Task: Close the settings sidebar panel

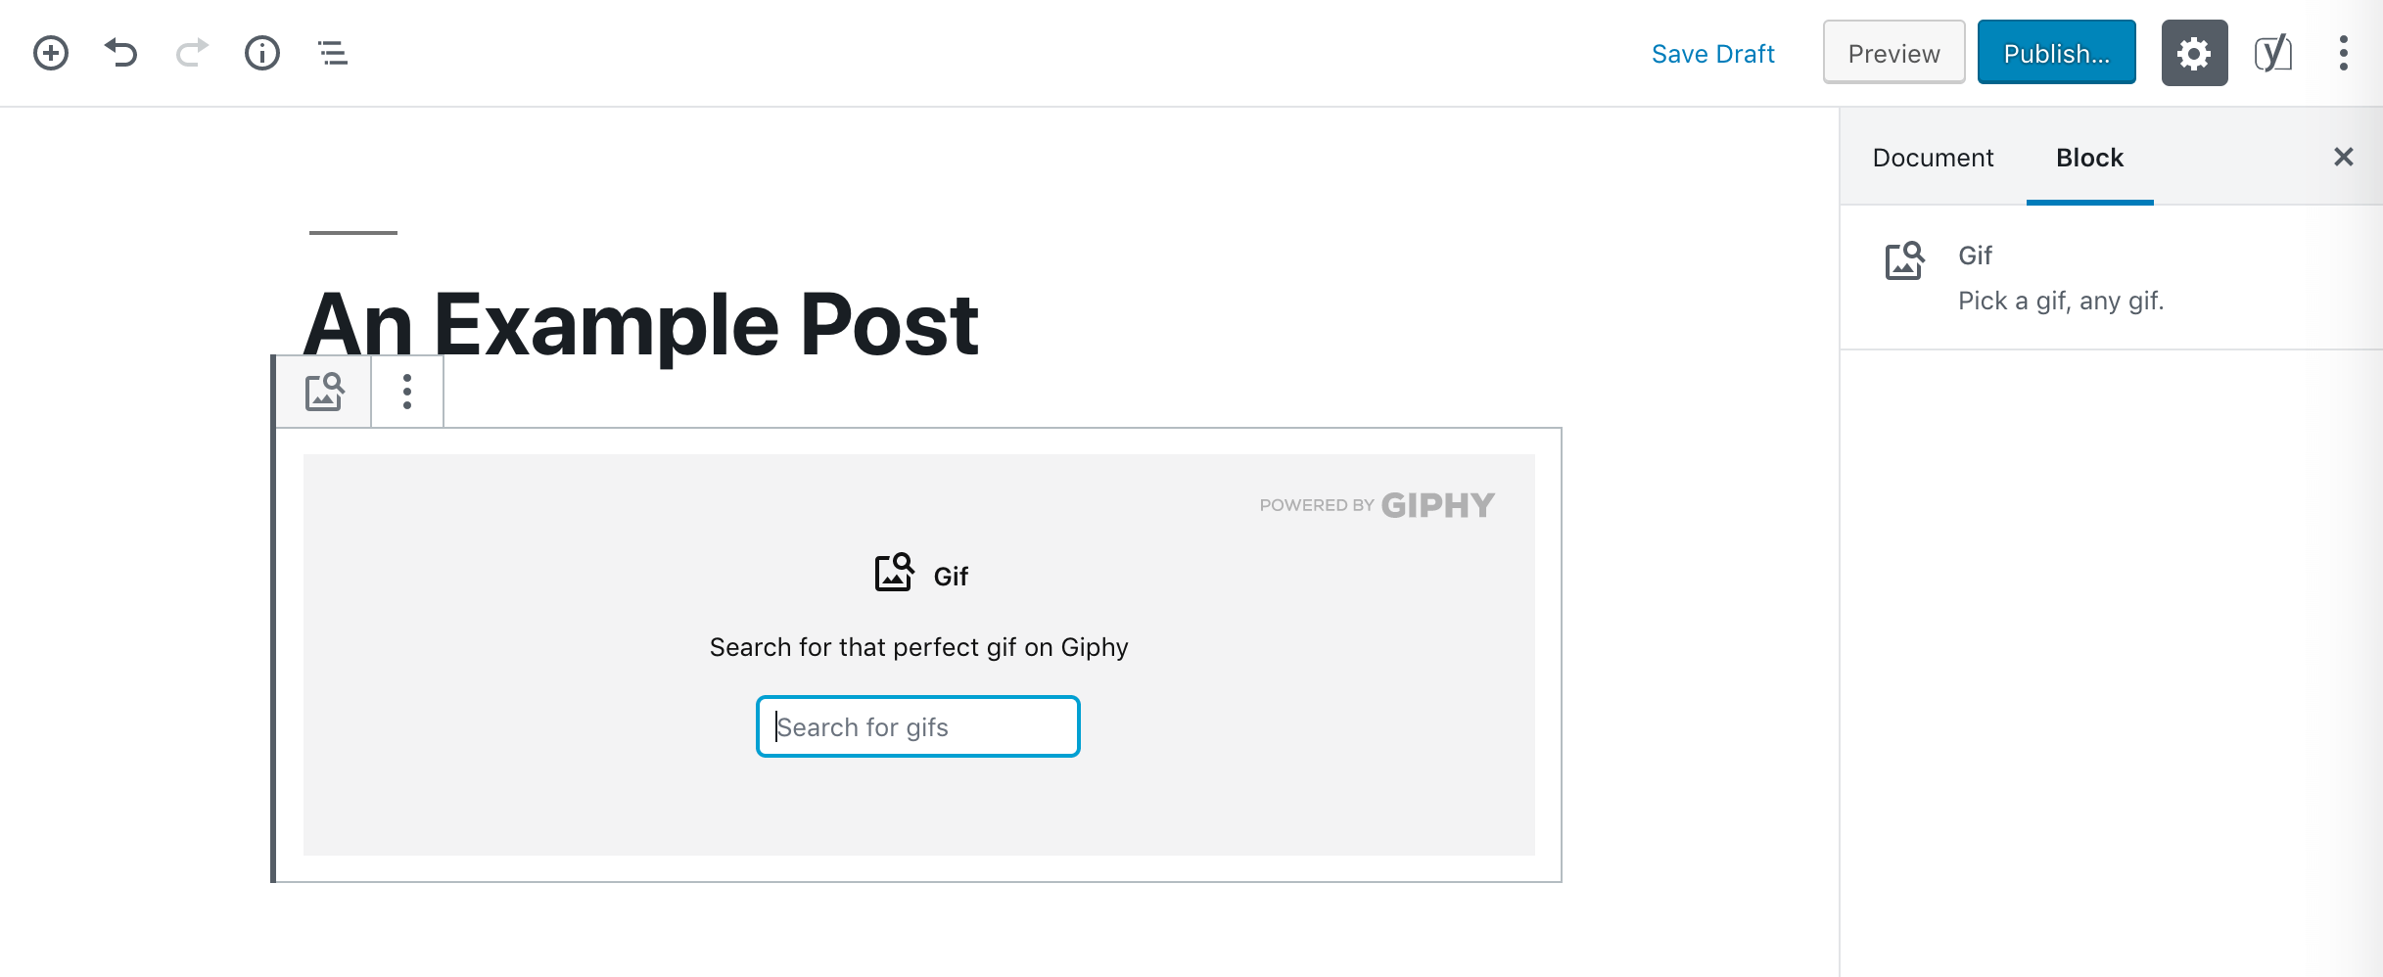Action: click(x=2343, y=157)
